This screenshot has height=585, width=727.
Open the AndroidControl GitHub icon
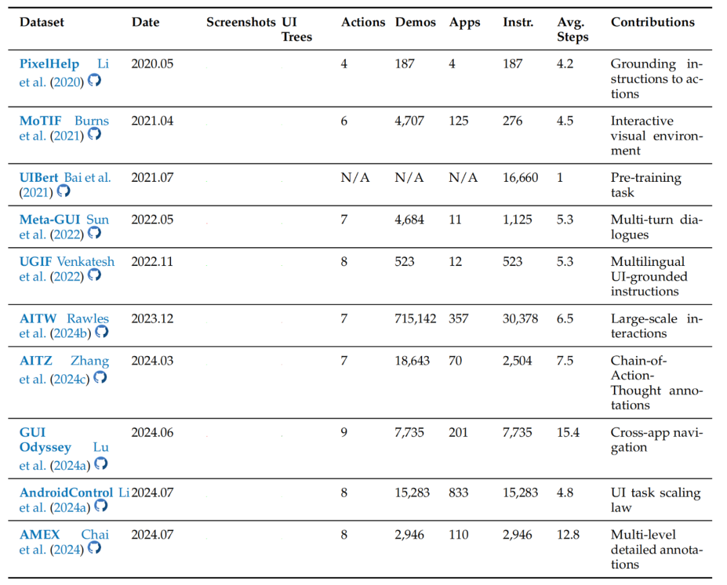[x=101, y=506]
